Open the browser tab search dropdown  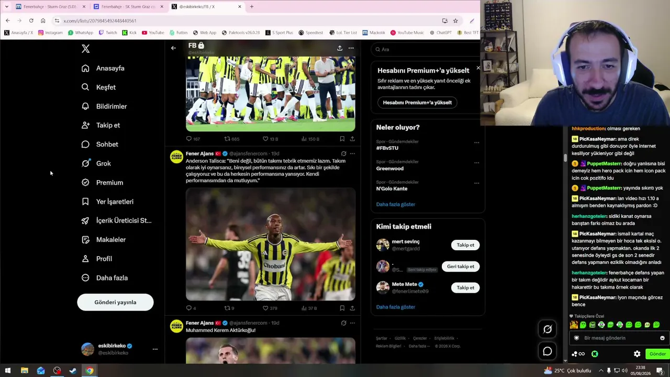(7, 7)
